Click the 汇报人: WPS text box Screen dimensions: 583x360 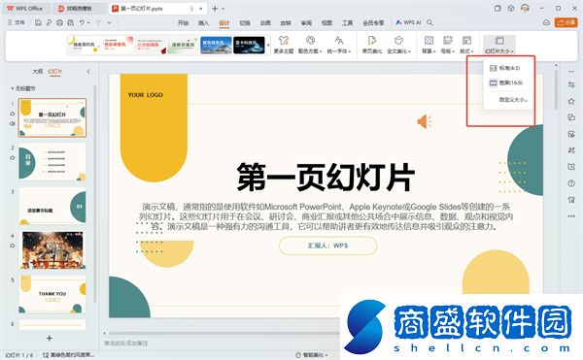327,245
